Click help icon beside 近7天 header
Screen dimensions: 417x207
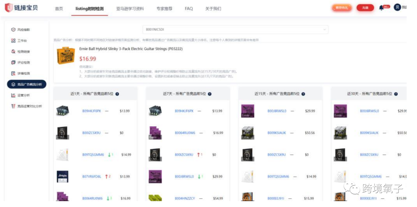pyautogui.click(x=210, y=94)
